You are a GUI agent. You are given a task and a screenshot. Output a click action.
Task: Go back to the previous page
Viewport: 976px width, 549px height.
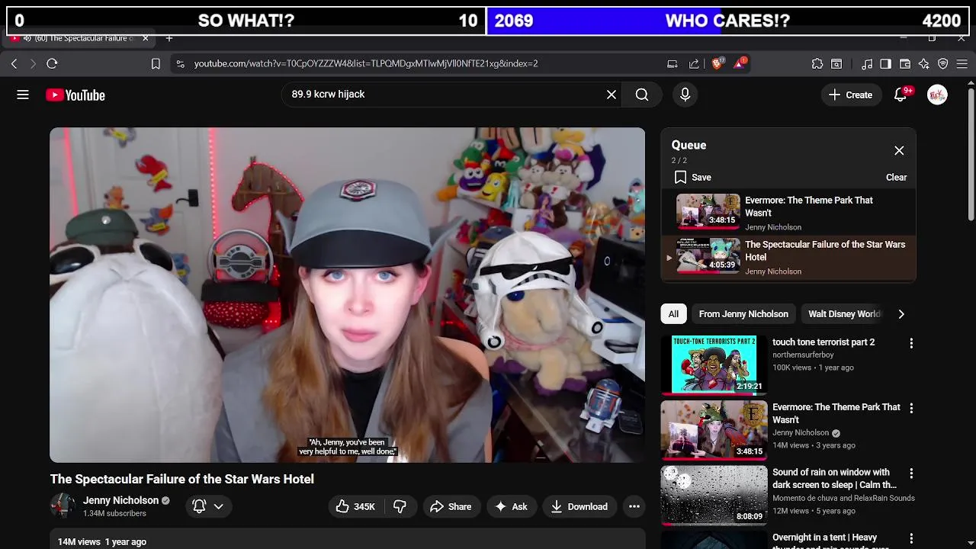point(14,63)
